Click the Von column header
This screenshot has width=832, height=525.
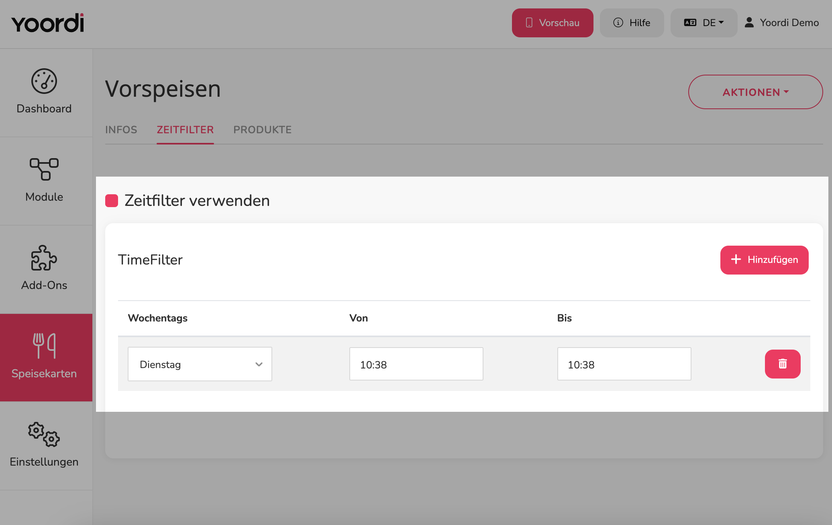click(359, 318)
